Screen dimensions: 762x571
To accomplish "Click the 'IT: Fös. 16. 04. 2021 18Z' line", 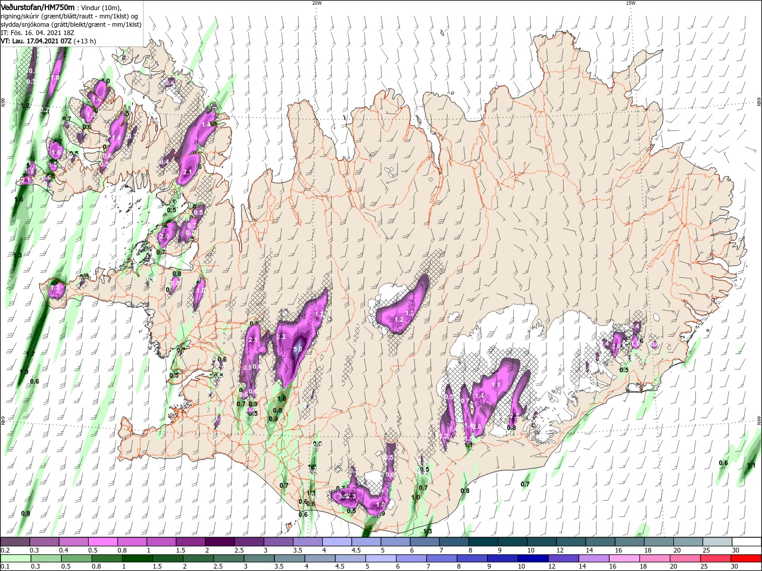I will click(38, 33).
